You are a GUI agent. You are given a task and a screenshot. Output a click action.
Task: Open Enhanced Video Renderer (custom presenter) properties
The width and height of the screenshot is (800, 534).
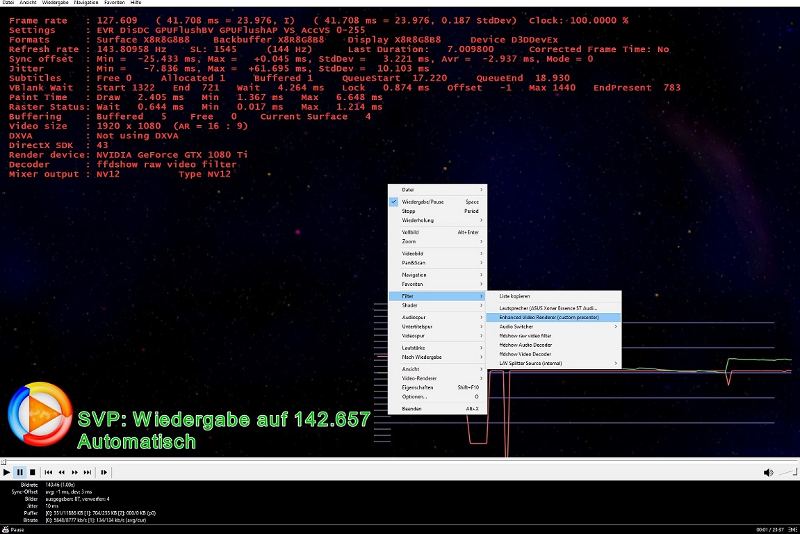pyautogui.click(x=553, y=317)
